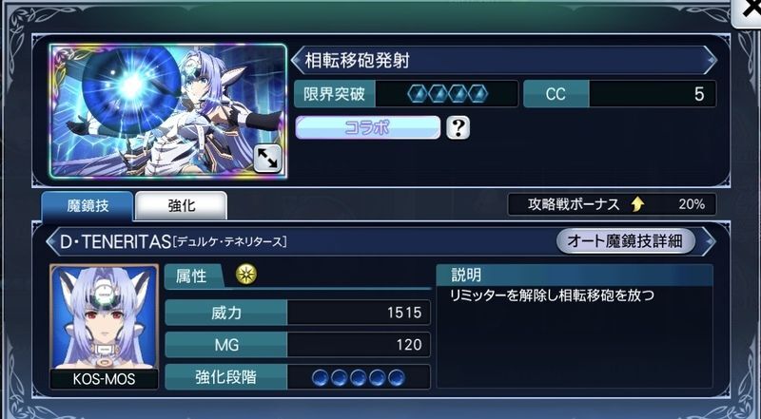
Task: Click right arrow after オート魔鏡技詳細
Action: (710, 241)
